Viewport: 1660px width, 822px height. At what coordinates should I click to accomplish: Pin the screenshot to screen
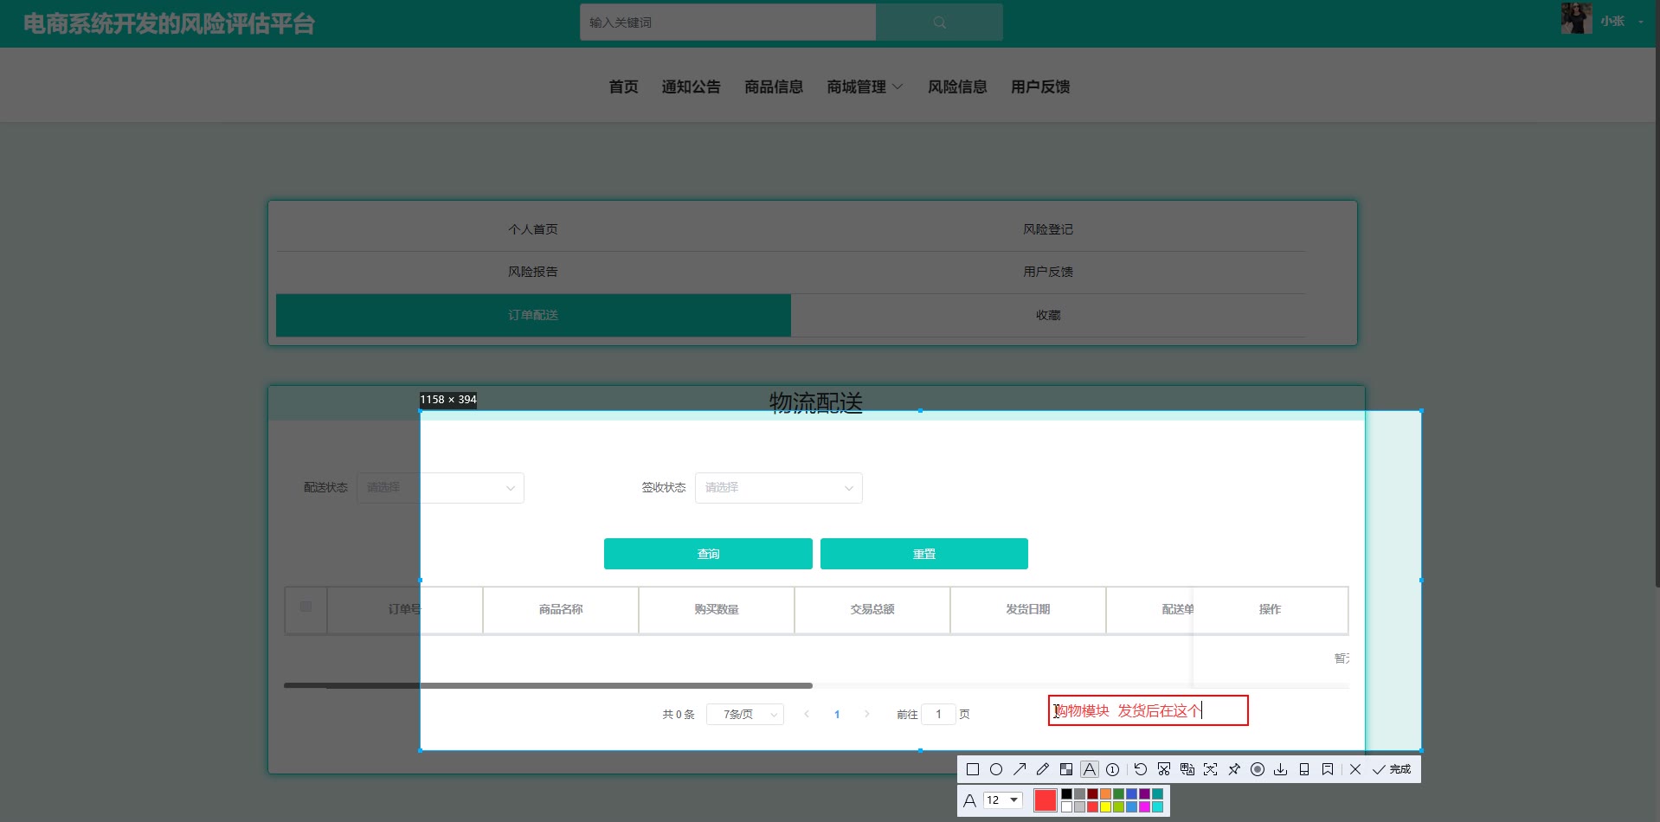[x=1234, y=769]
